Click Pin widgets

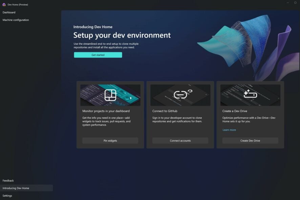pos(110,140)
